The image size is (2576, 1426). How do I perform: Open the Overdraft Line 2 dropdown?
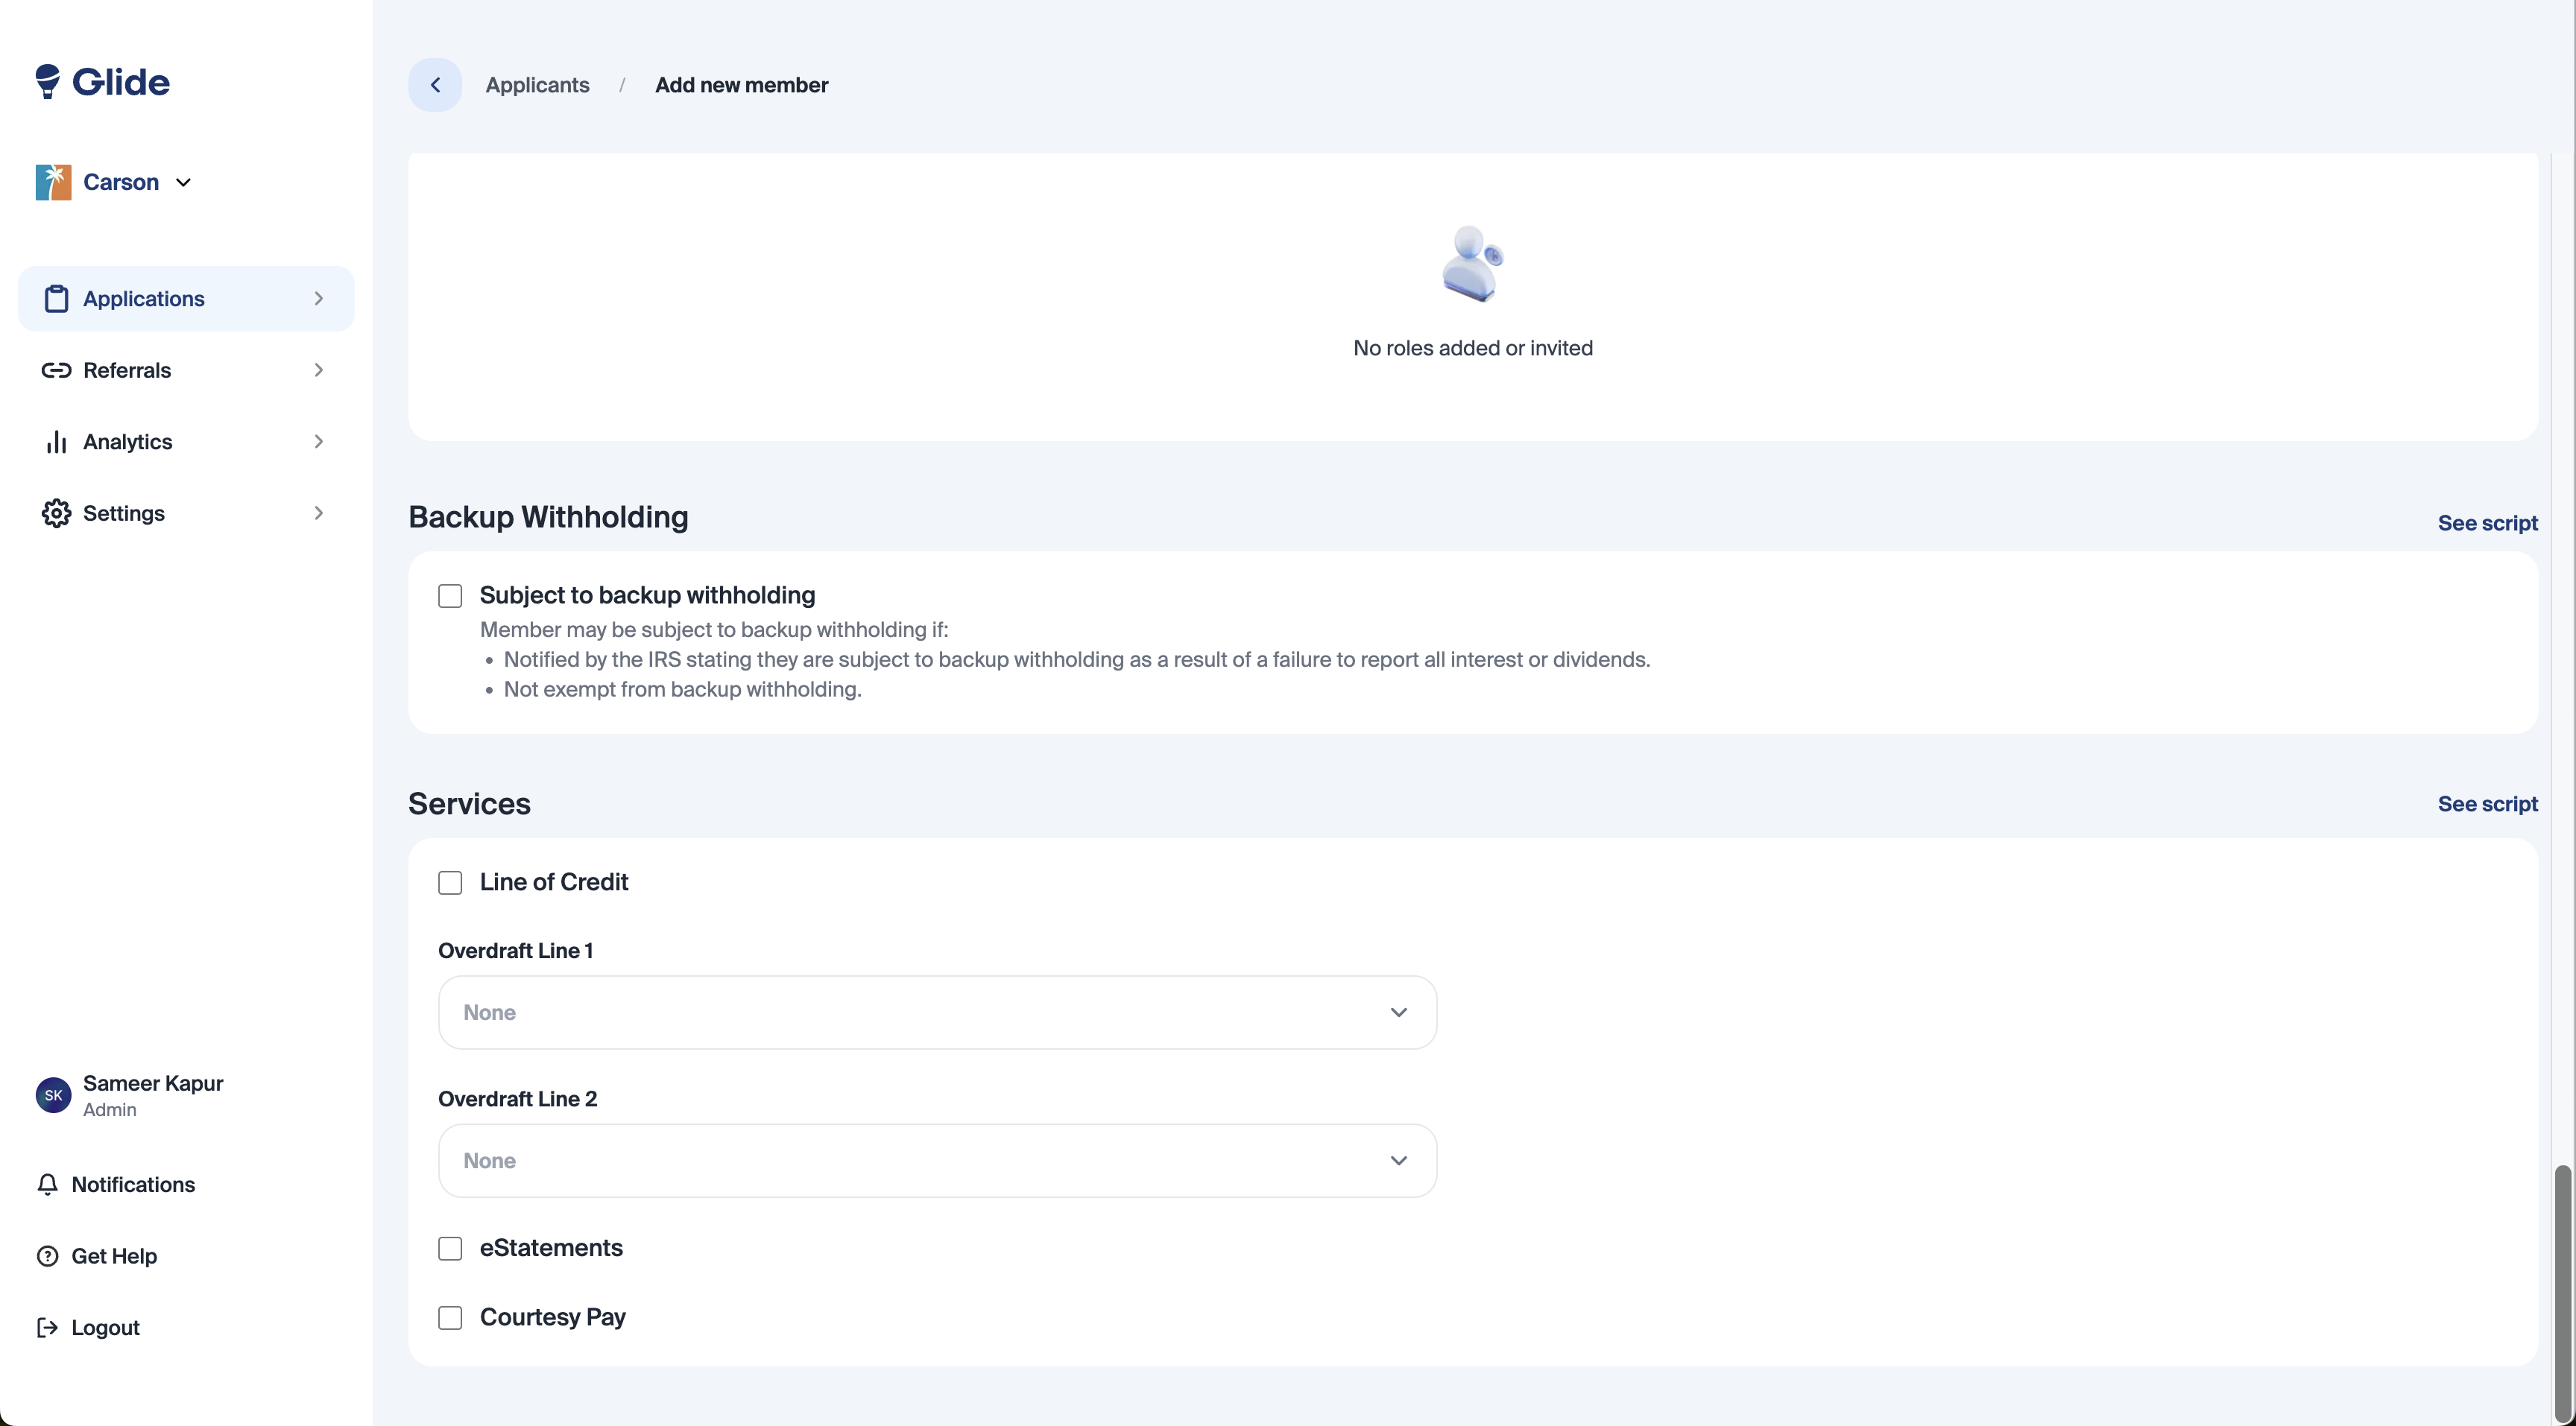pos(937,1160)
